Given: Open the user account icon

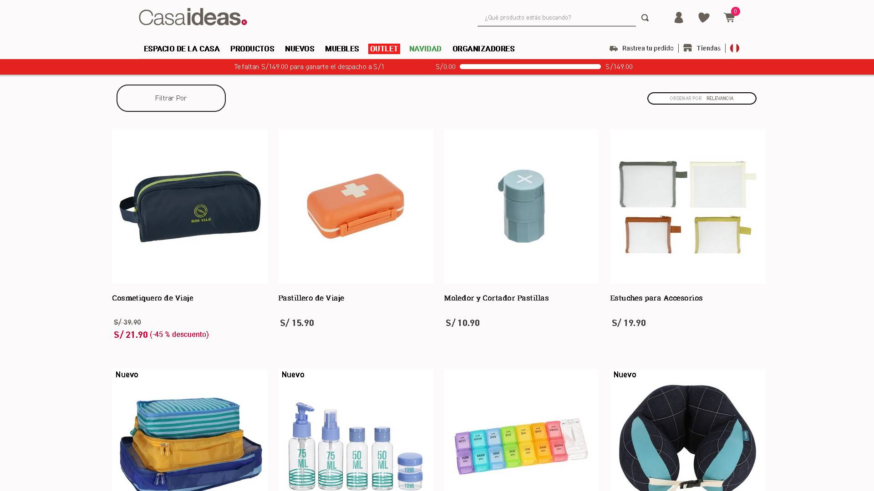Looking at the screenshot, I should click(x=679, y=17).
